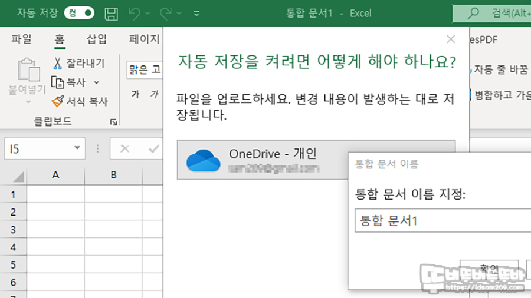
Task: Close the AutoSave dialog with X
Action: tap(451, 39)
